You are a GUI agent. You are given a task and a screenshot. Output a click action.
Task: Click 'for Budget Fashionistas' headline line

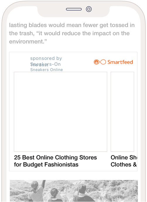click(x=46, y=164)
